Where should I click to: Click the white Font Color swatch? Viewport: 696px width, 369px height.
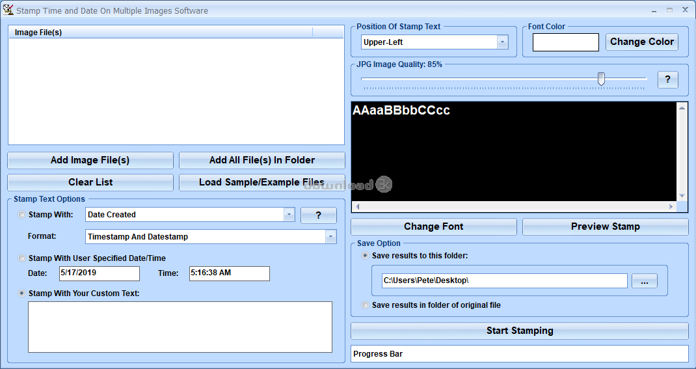(x=565, y=42)
